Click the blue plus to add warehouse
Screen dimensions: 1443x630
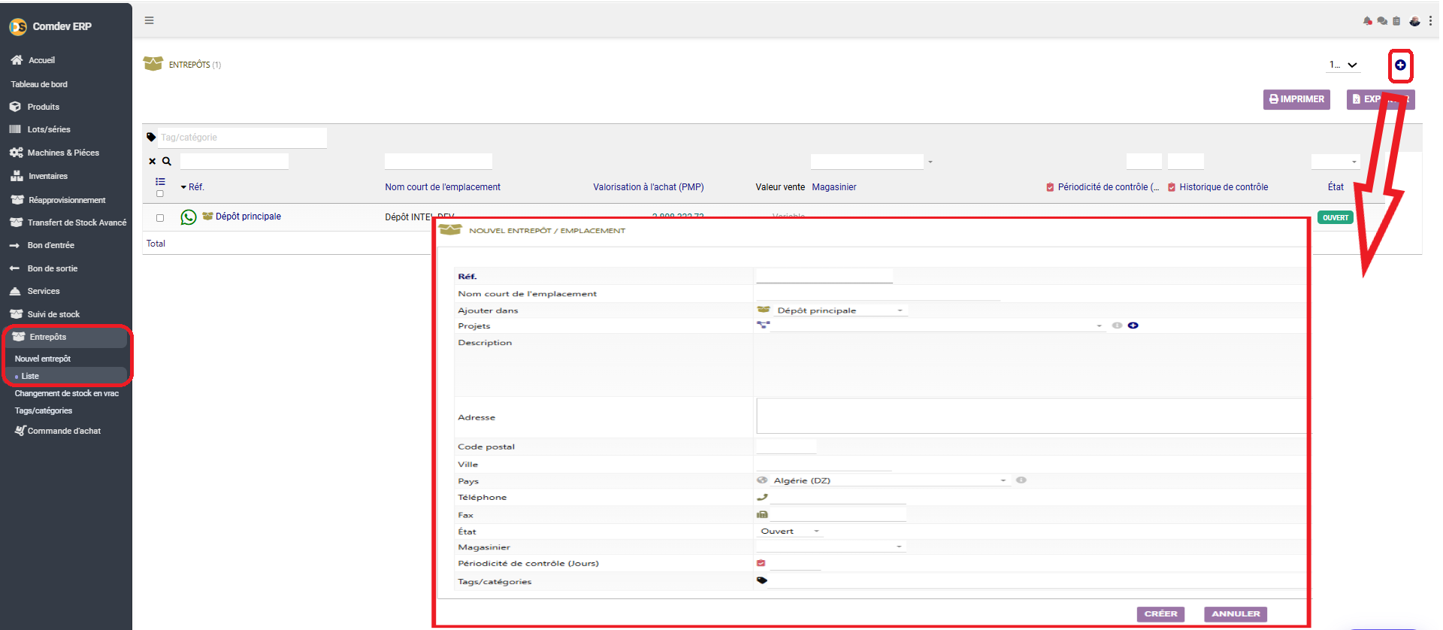(1400, 65)
